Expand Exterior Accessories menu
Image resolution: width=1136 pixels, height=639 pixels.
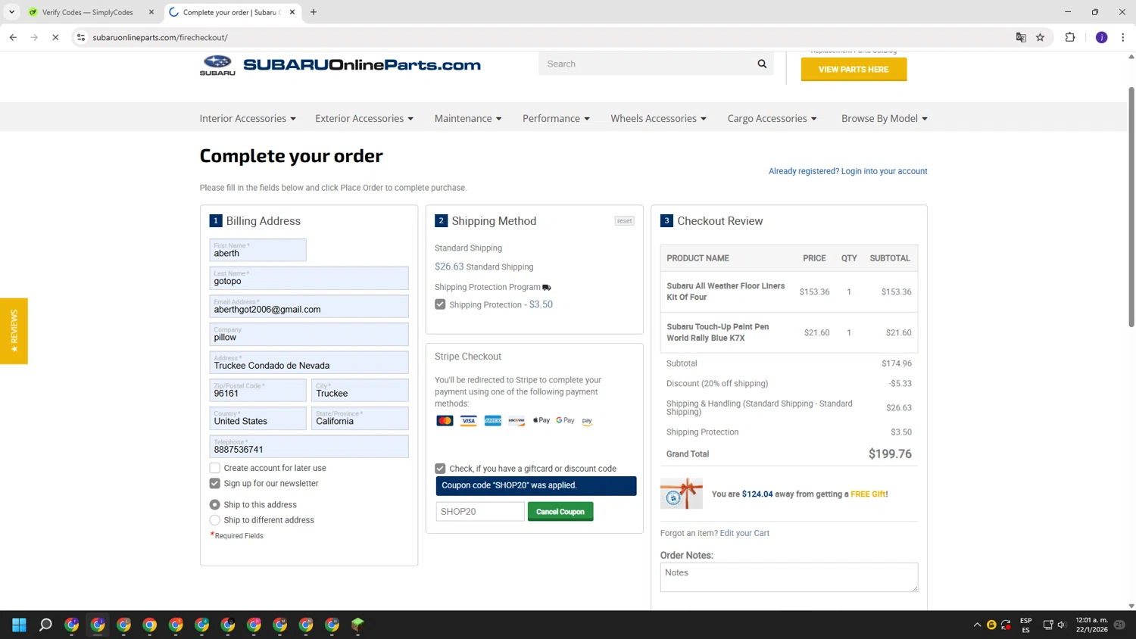[364, 119]
